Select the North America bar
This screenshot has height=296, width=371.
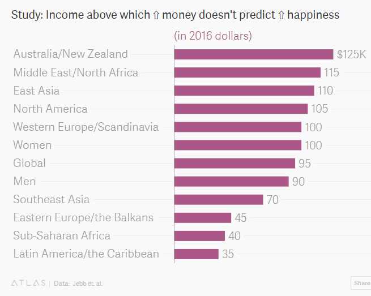coord(241,109)
